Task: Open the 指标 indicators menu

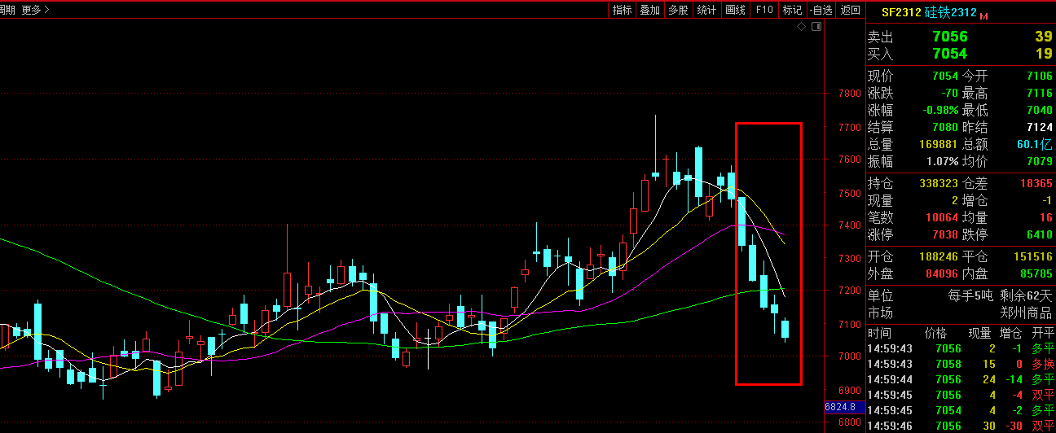Action: pyautogui.click(x=622, y=10)
